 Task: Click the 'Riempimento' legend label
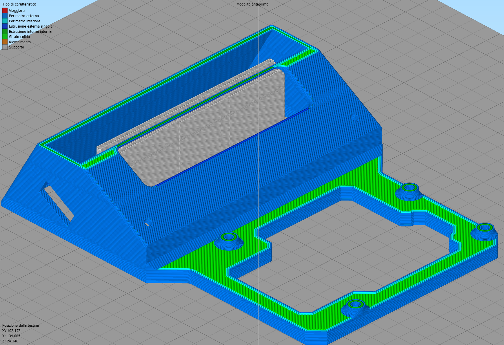[x=20, y=42]
